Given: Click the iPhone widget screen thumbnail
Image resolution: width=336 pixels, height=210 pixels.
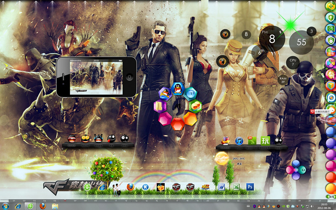Looking at the screenshot, I should click(96, 78).
